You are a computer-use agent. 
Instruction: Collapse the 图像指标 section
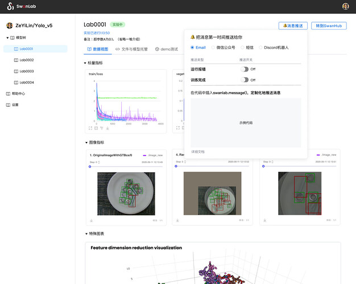86,143
